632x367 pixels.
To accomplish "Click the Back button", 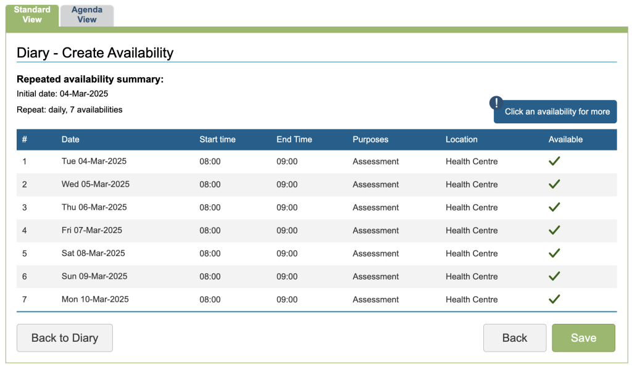I will [514, 337].
